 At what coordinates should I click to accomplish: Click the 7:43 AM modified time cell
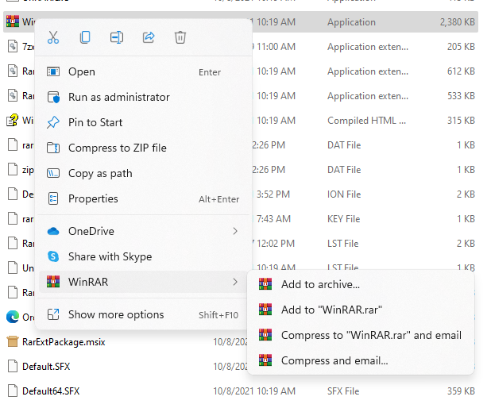coord(273,219)
